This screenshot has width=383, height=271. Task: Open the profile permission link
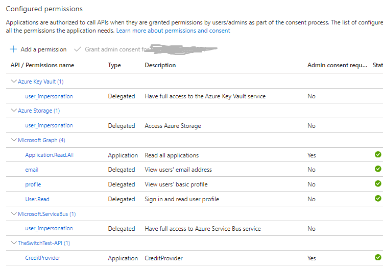(x=33, y=184)
